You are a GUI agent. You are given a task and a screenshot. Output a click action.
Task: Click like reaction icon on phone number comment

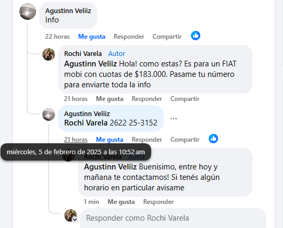[x=213, y=139]
